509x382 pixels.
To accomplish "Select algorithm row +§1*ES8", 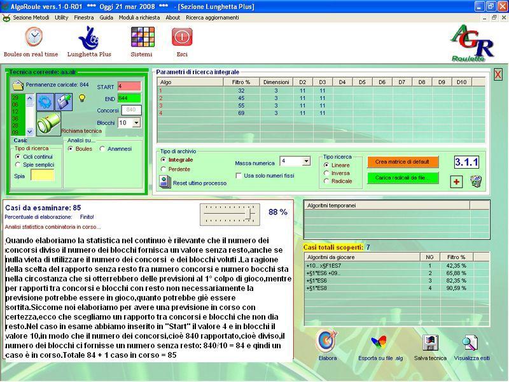I will click(396, 288).
